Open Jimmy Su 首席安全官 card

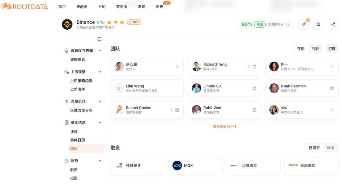(x=224, y=88)
